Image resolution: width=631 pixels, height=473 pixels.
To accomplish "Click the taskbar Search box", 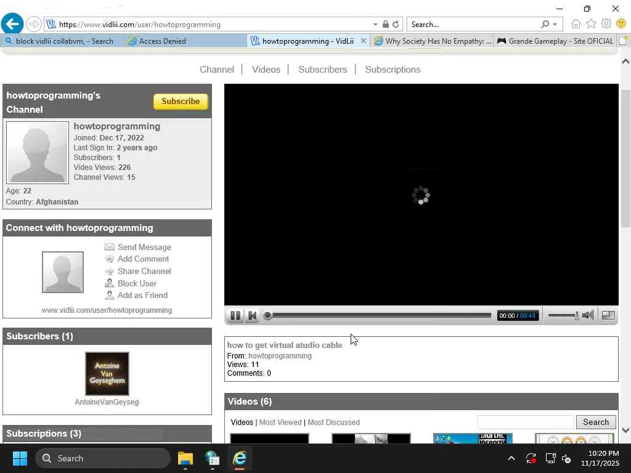I will pyautogui.click(x=103, y=458).
